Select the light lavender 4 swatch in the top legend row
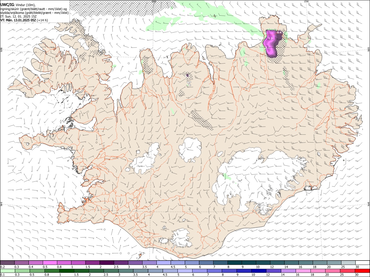Screen dimensions: 370x277 163,263
